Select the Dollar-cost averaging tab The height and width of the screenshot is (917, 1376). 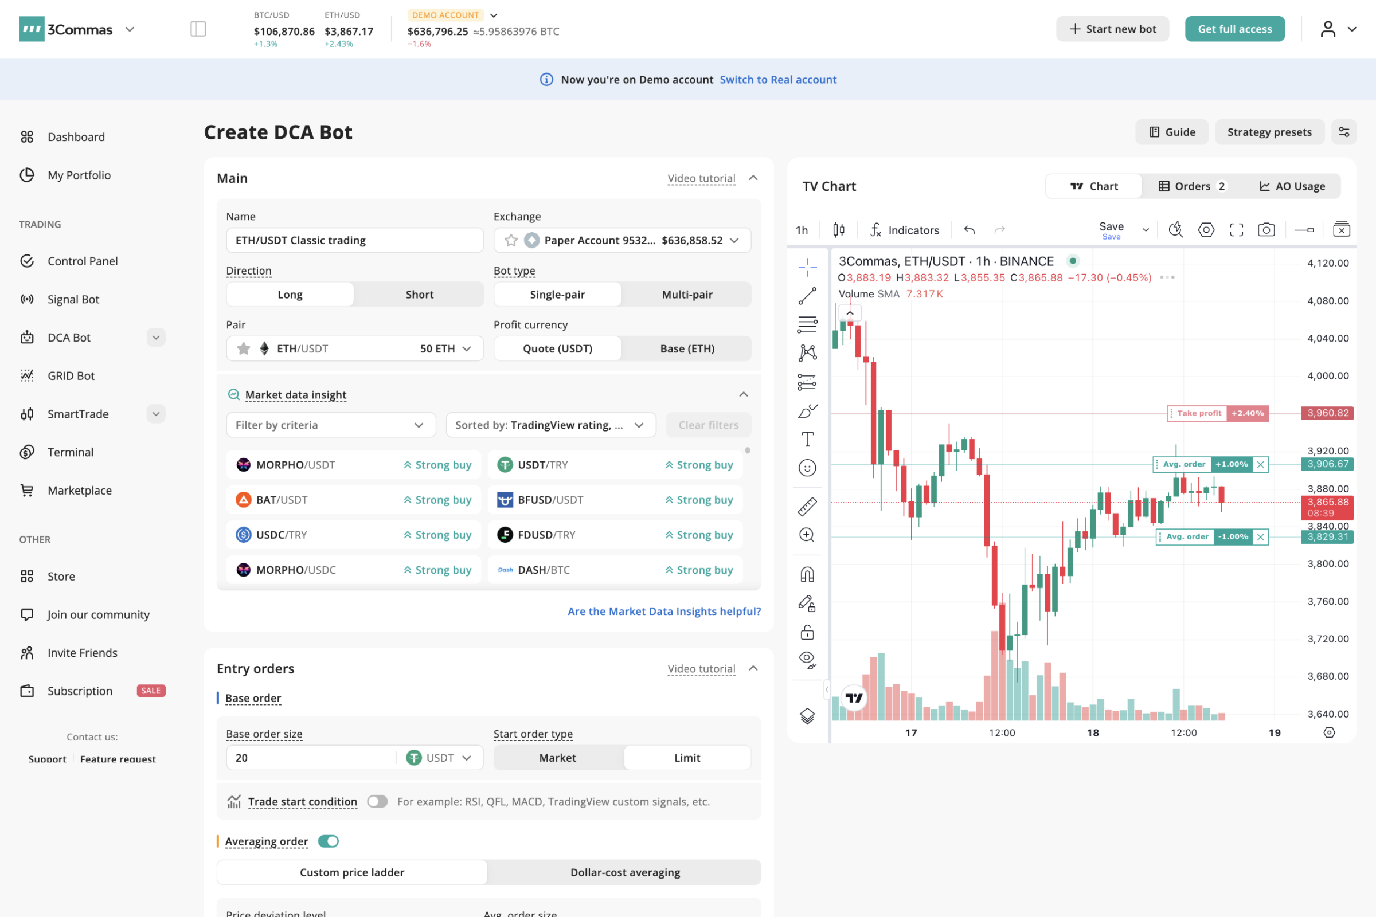click(625, 872)
